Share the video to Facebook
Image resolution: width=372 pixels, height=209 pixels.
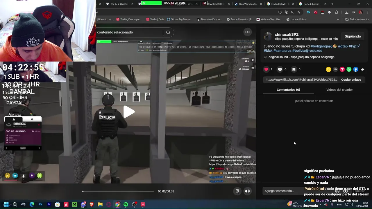pos(356,69)
